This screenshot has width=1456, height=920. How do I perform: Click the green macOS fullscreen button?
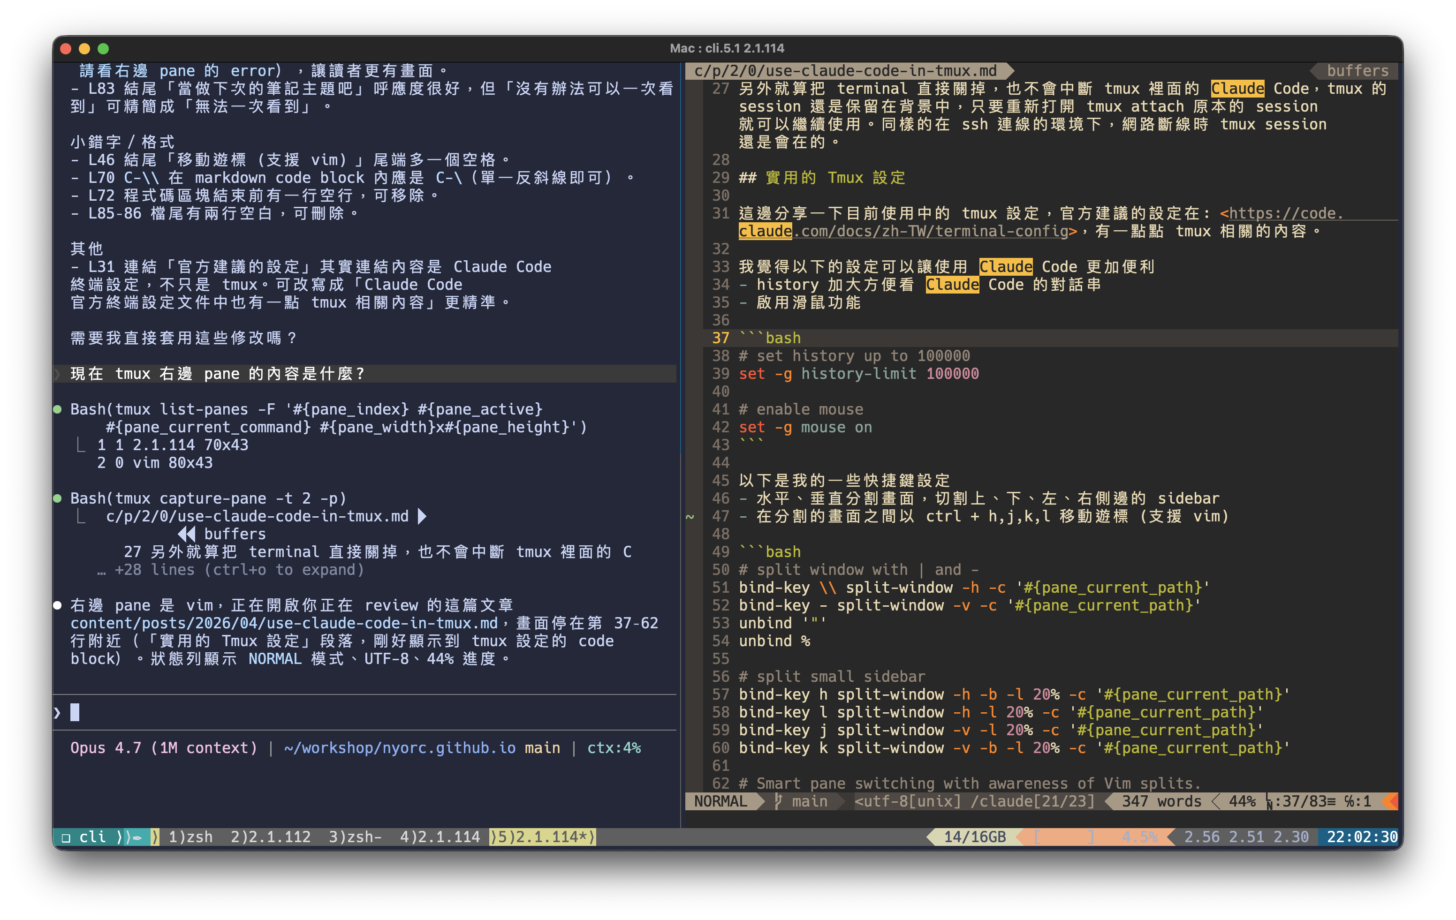pyautogui.click(x=103, y=48)
